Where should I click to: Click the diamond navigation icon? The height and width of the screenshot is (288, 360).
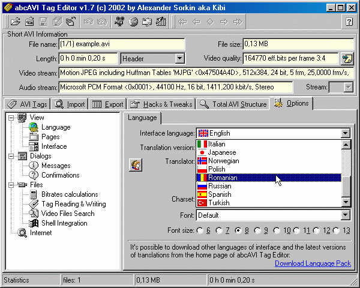pyautogui.click(x=211, y=22)
